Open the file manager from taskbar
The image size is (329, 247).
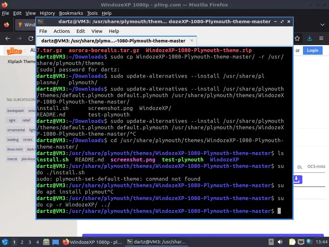[46, 242]
